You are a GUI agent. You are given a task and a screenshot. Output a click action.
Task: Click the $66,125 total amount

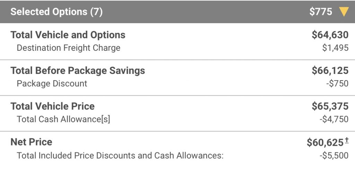coord(330,70)
